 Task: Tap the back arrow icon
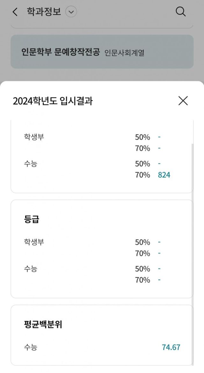(15, 12)
